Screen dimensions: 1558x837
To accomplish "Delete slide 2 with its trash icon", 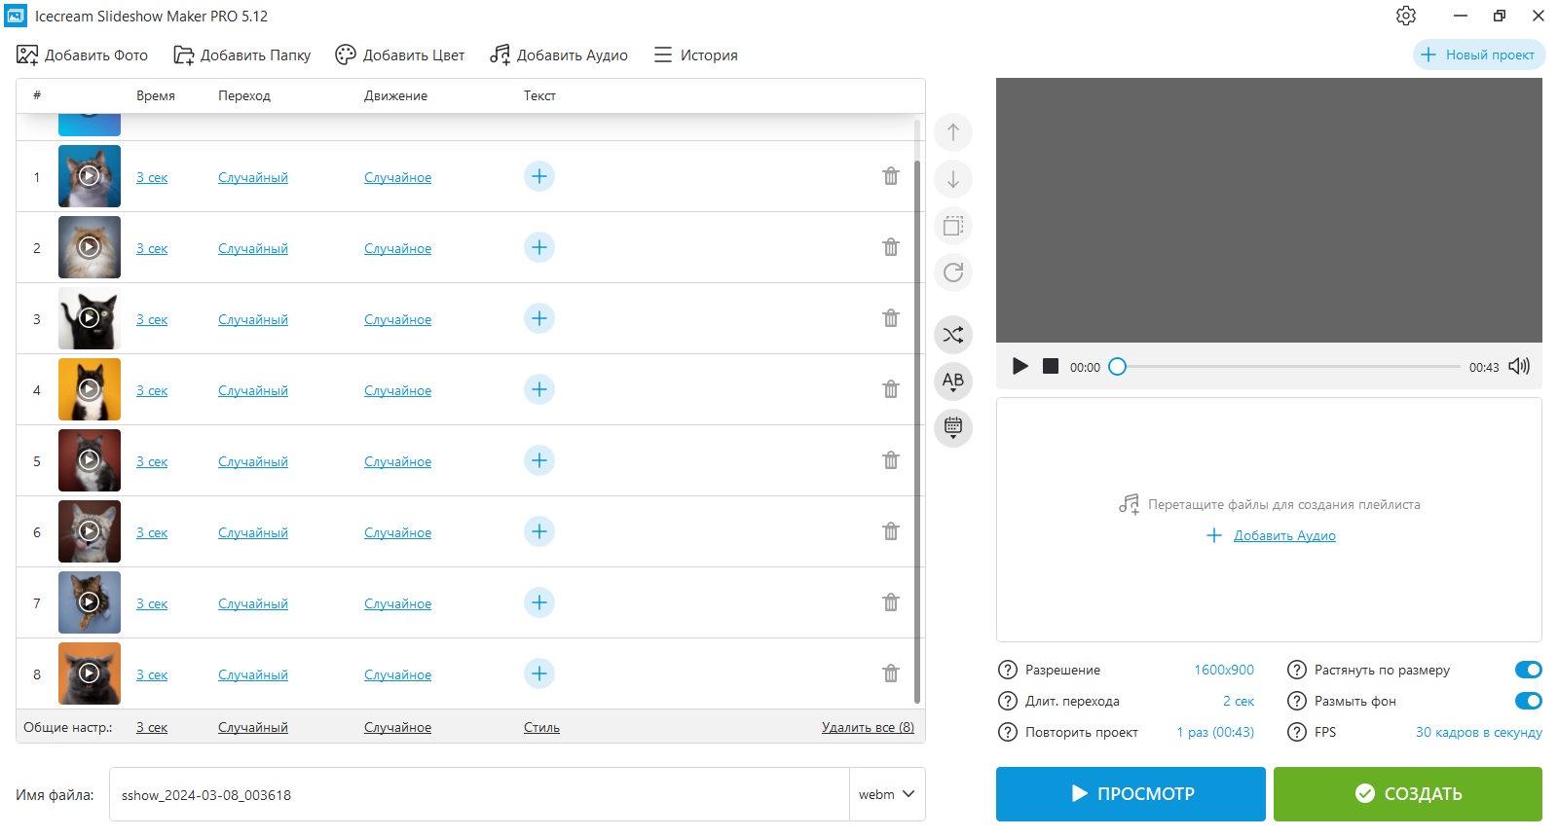I will [890, 247].
